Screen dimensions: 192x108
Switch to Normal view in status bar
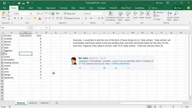[149, 107]
